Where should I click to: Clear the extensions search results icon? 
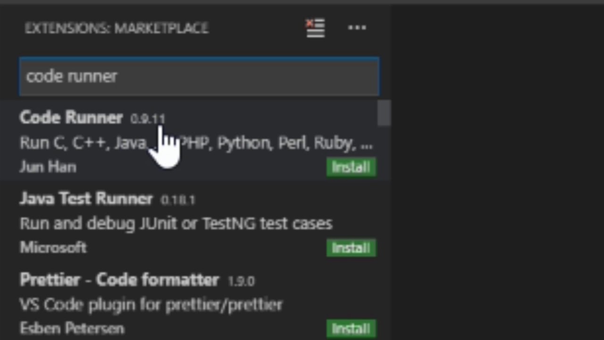click(x=315, y=28)
